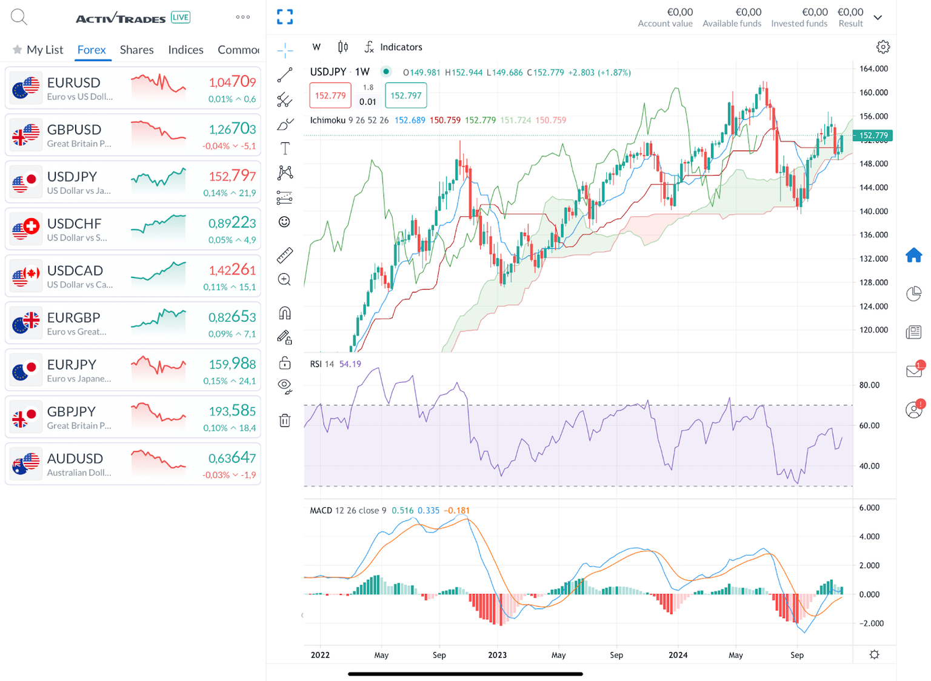This screenshot has width=931, height=681.
Task: Switch to the Shares tab
Action: click(136, 50)
